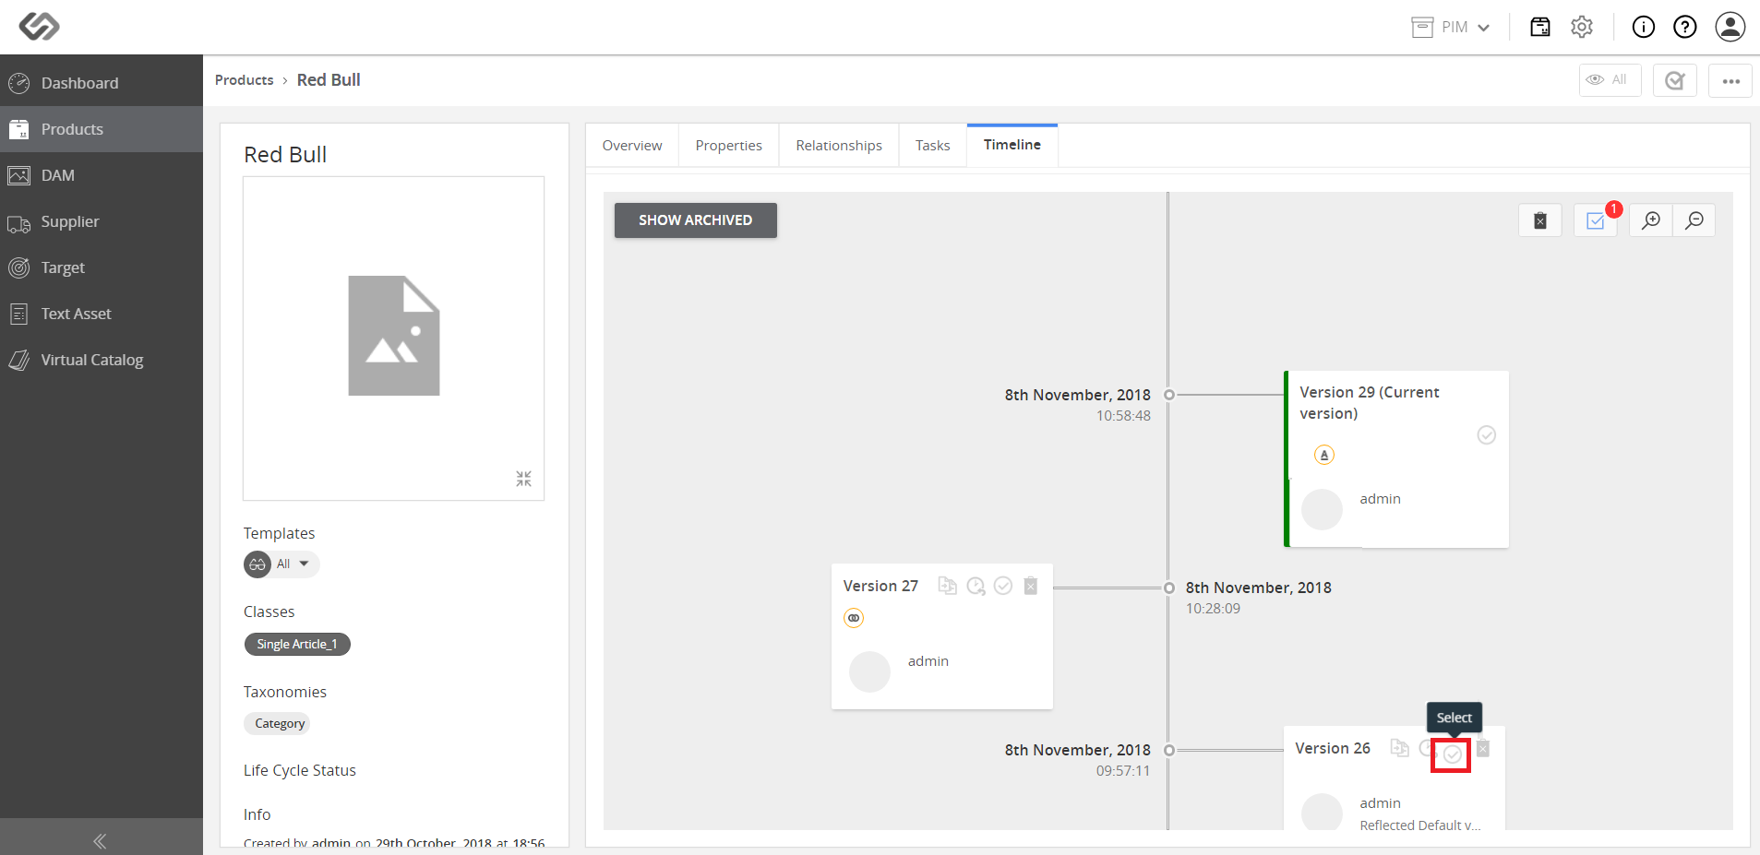
Task: Toggle select checkmark on Version 29
Action: tap(1487, 435)
